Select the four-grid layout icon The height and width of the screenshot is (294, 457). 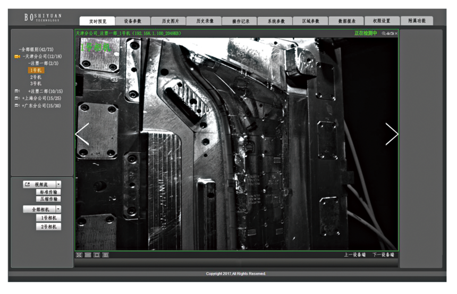[x=106, y=255]
